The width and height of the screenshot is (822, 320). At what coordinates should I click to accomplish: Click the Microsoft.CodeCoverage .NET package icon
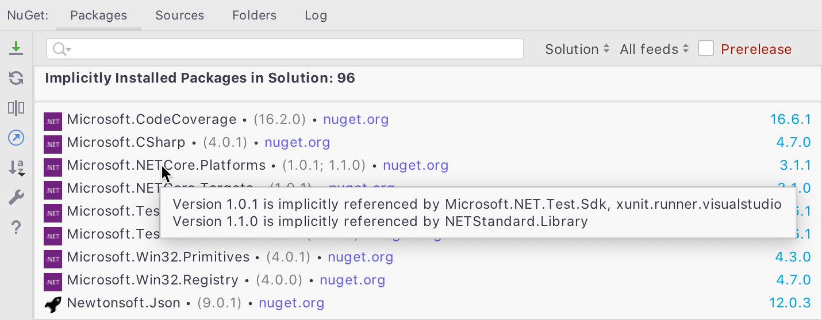[53, 120]
